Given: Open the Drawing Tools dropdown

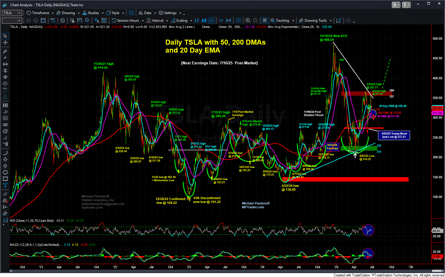Looking at the screenshot, I should 315,21.
